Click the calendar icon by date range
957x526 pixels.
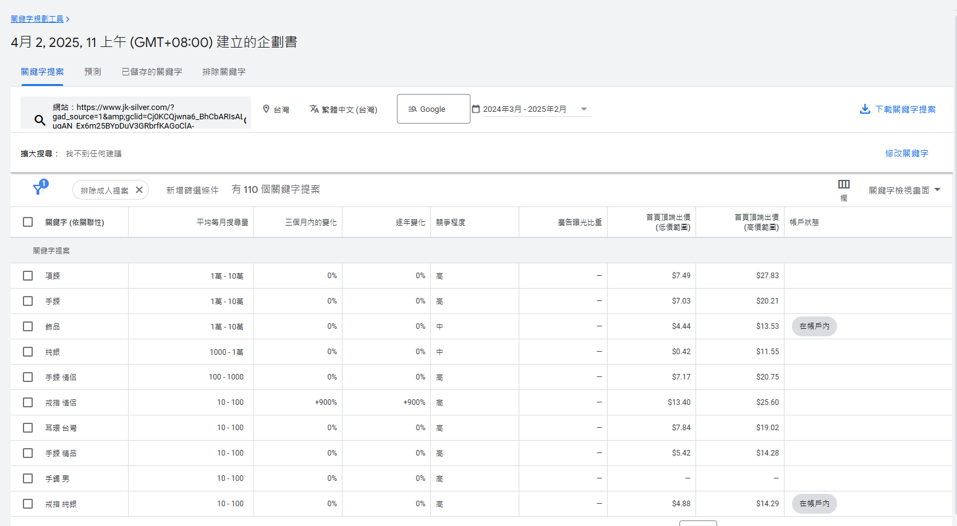476,109
